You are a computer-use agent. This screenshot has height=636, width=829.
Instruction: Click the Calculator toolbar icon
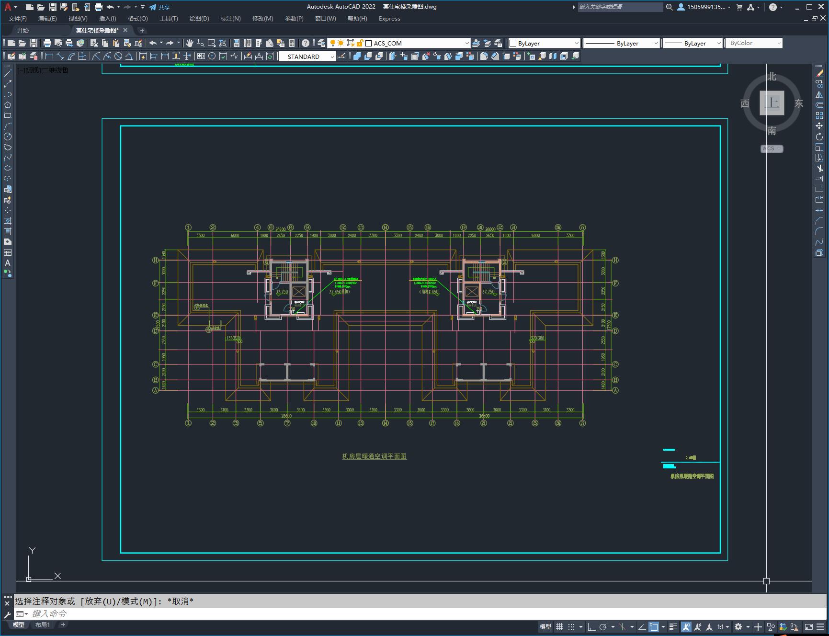click(x=292, y=43)
